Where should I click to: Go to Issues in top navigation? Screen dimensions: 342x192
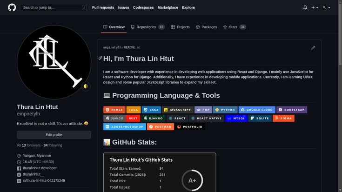point(123,7)
